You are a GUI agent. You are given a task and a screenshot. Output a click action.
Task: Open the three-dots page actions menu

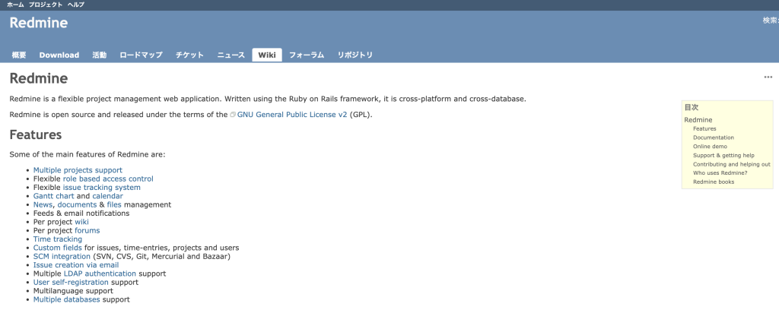coord(768,77)
